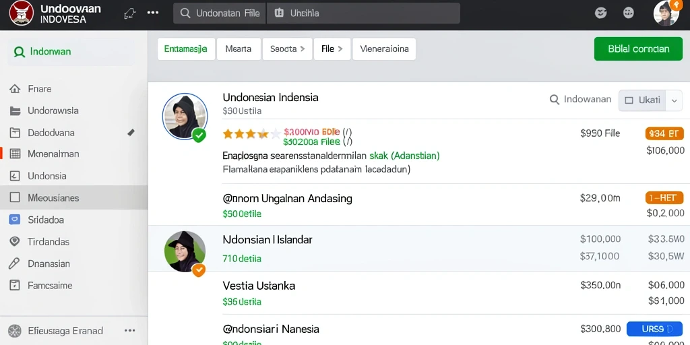Click the smiley face icon in header
Viewport: 690px width, 345px height.
600,13
